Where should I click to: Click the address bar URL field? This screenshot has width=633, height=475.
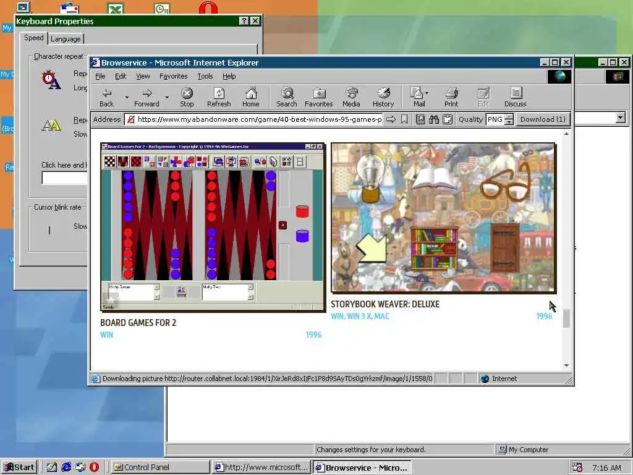point(254,119)
